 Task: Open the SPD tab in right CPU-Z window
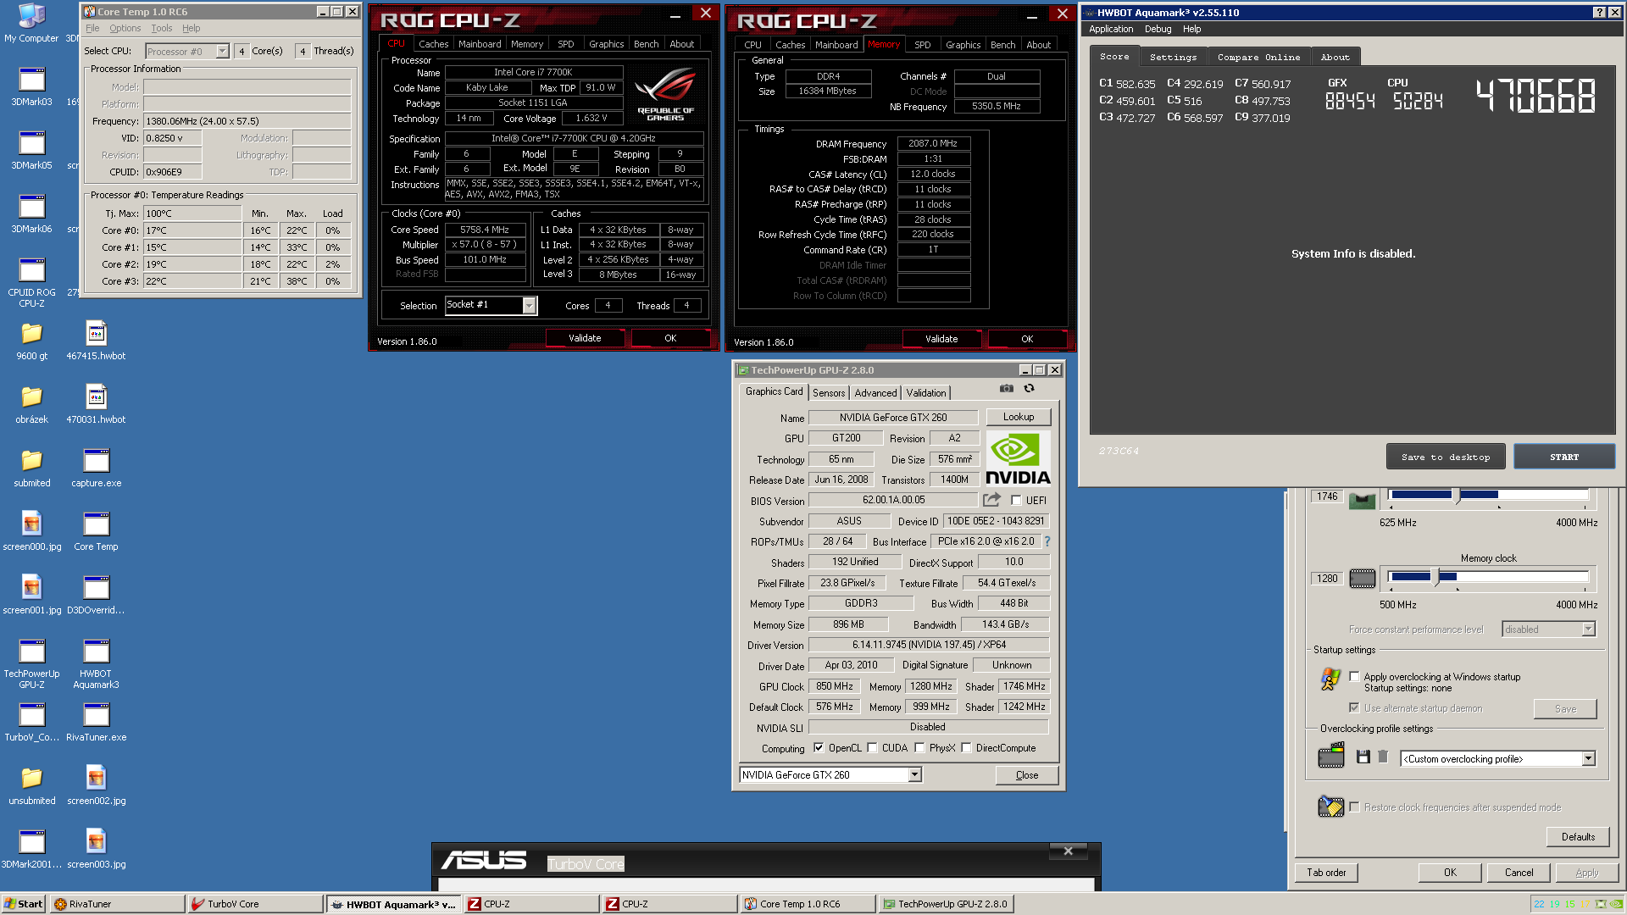coord(922,45)
